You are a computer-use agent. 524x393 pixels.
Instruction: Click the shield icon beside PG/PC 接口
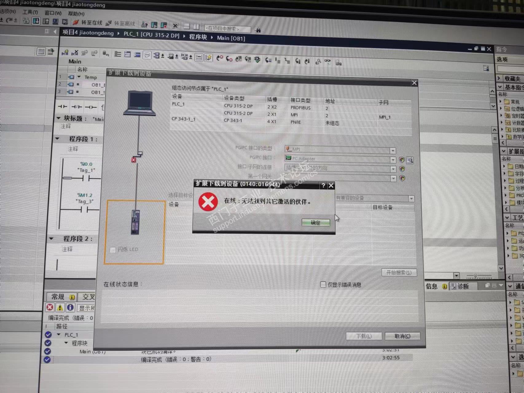click(x=402, y=160)
